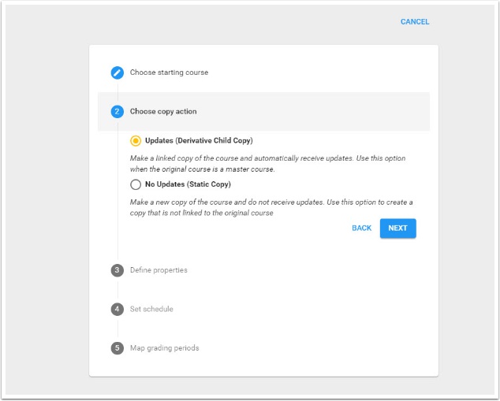Viewport: 500px width, 401px height.
Task: Open the "Choose starting course" step
Action: pos(169,72)
